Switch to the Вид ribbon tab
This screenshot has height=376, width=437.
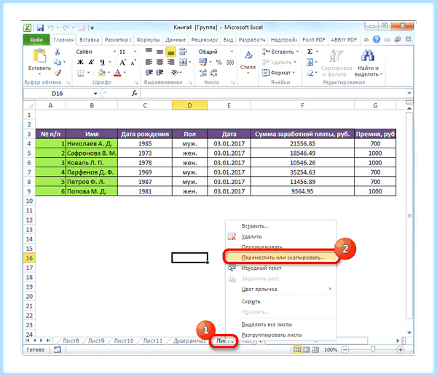coord(228,40)
